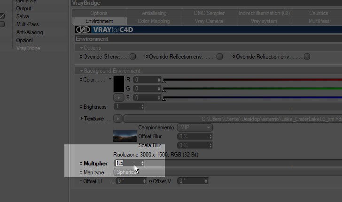The image size is (342, 202).
Task: Click the Scala Blur stepper arrows
Action: (210, 145)
